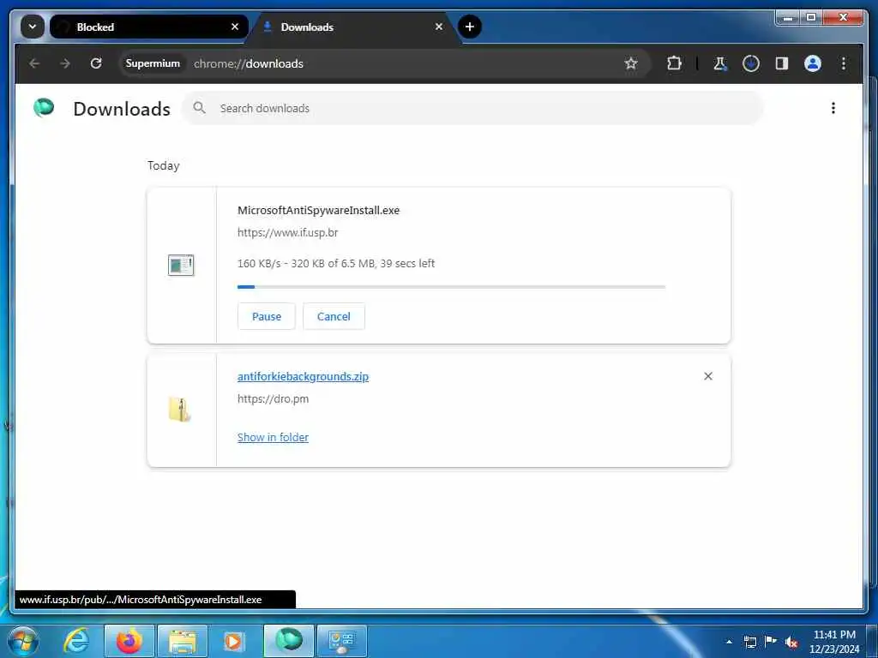Open the profile avatar menu
Image resolution: width=878 pixels, height=658 pixels.
pos(813,63)
